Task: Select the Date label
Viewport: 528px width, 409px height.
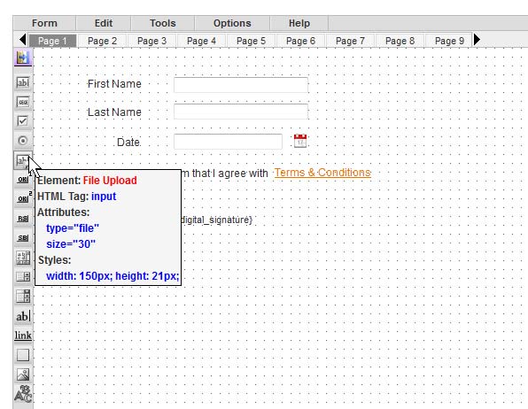Action: [x=128, y=142]
